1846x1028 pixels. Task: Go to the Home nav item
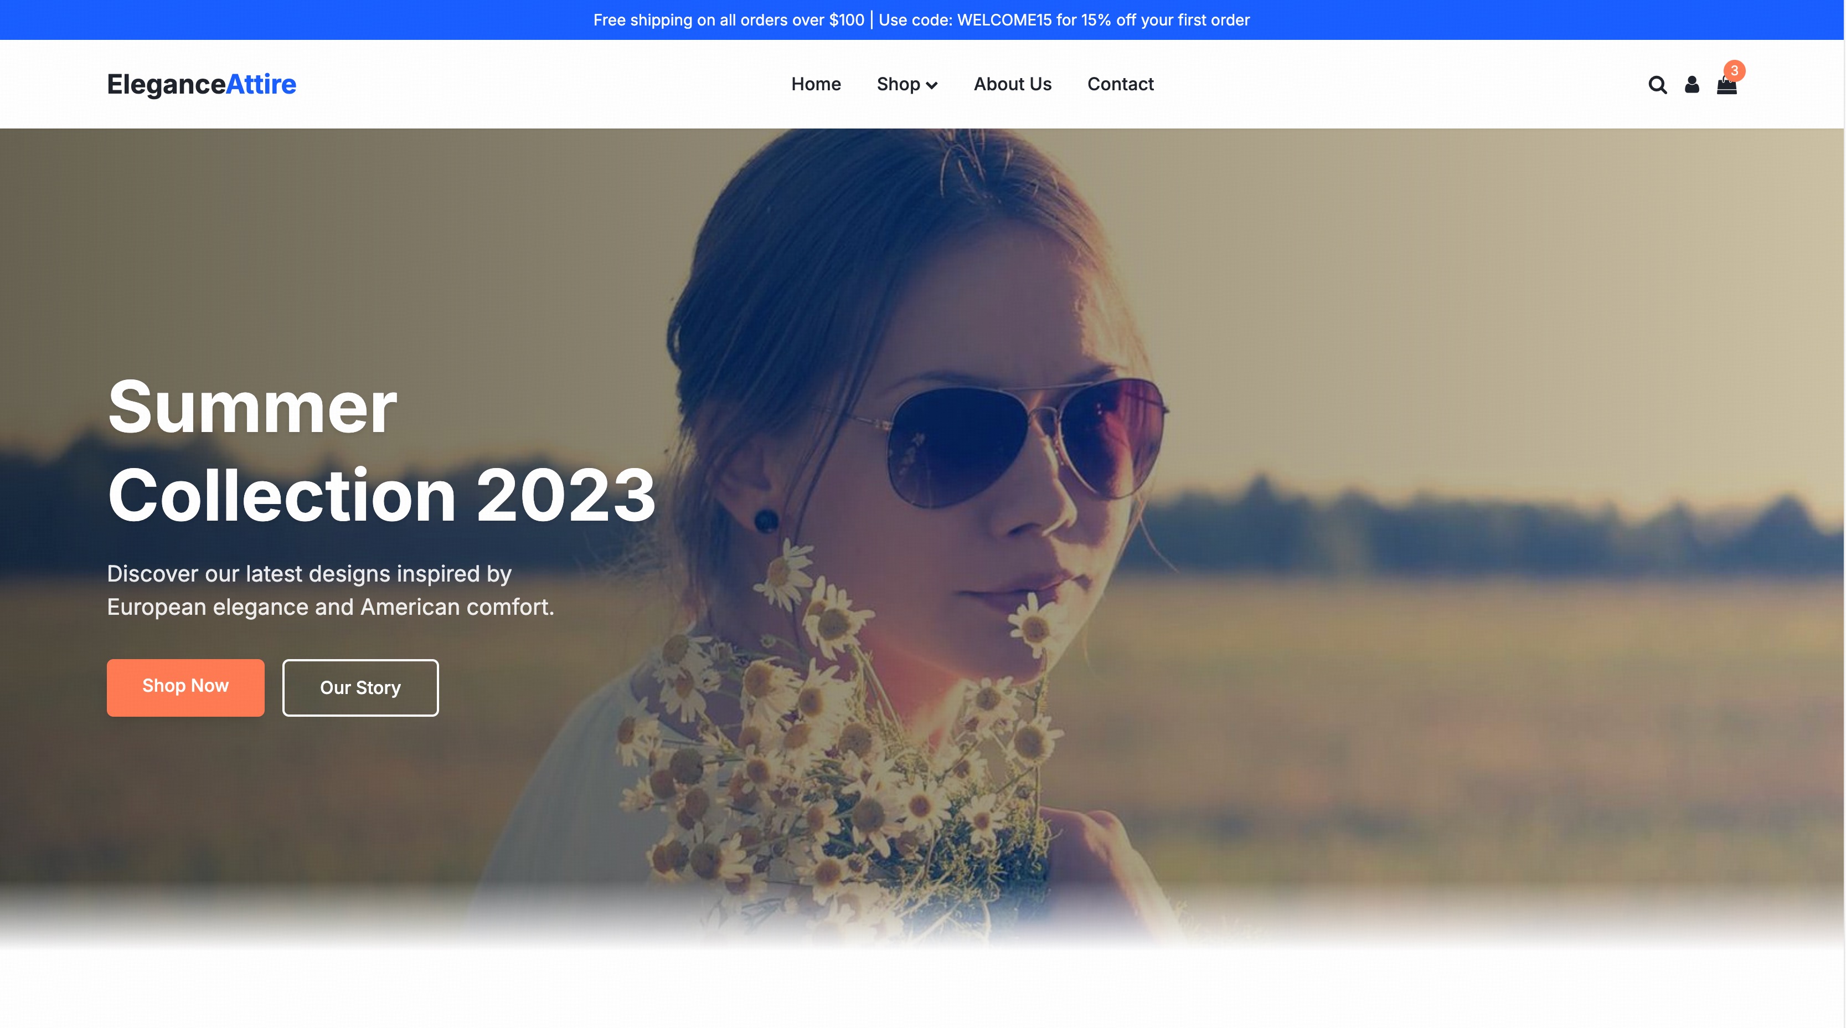(816, 84)
